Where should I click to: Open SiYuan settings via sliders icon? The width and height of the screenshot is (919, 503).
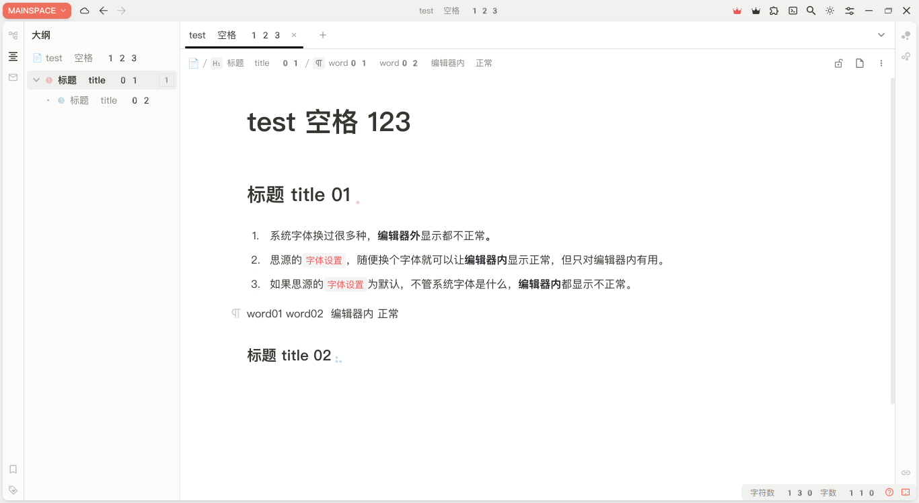(x=849, y=11)
